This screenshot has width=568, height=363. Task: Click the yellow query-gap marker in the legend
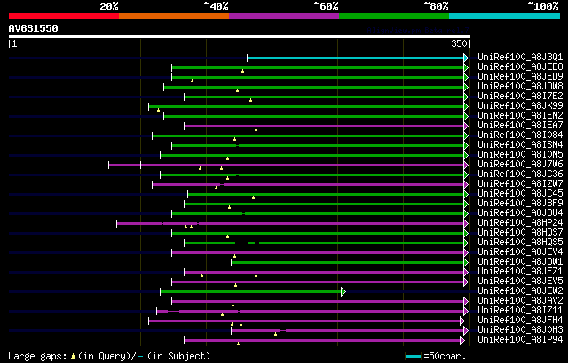point(73,357)
